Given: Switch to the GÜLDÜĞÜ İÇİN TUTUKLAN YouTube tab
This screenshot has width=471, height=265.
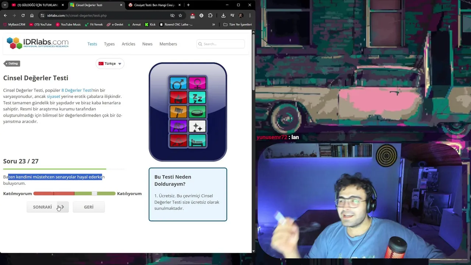Looking at the screenshot, I should point(38,5).
